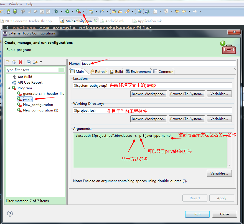Select API Use Report in configuration tree
The height and width of the screenshot is (224, 244).
[27, 82]
